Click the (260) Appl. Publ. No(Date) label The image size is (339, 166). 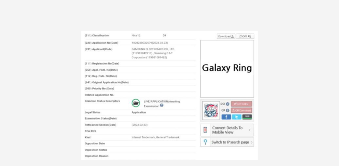click(101, 70)
